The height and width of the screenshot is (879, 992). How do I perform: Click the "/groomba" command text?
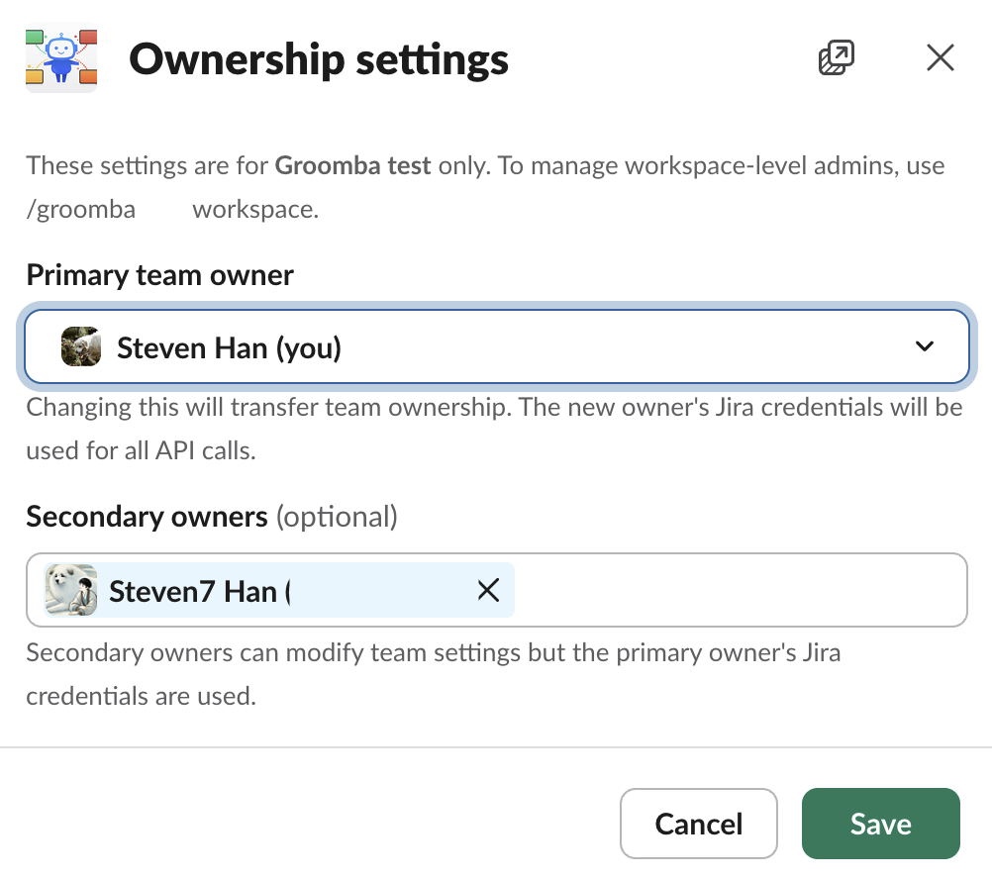click(x=81, y=210)
